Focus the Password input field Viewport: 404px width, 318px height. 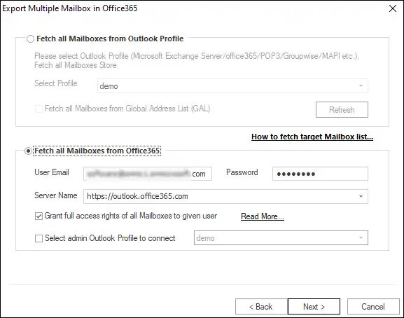point(320,174)
